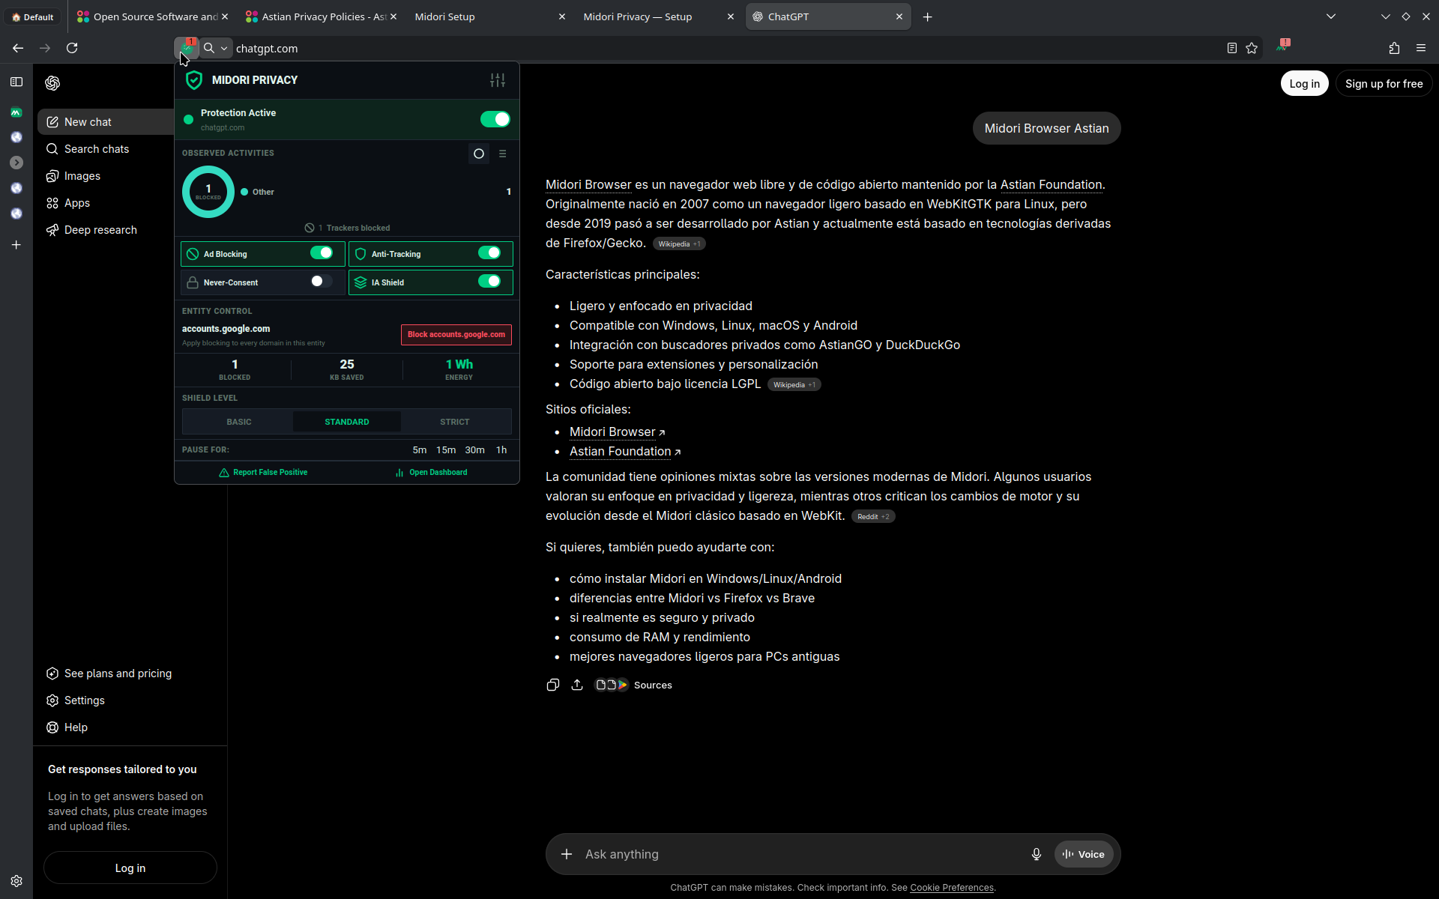Viewport: 1439px width, 899px height.
Task: Copy the ChatGPT response
Action: click(x=553, y=685)
